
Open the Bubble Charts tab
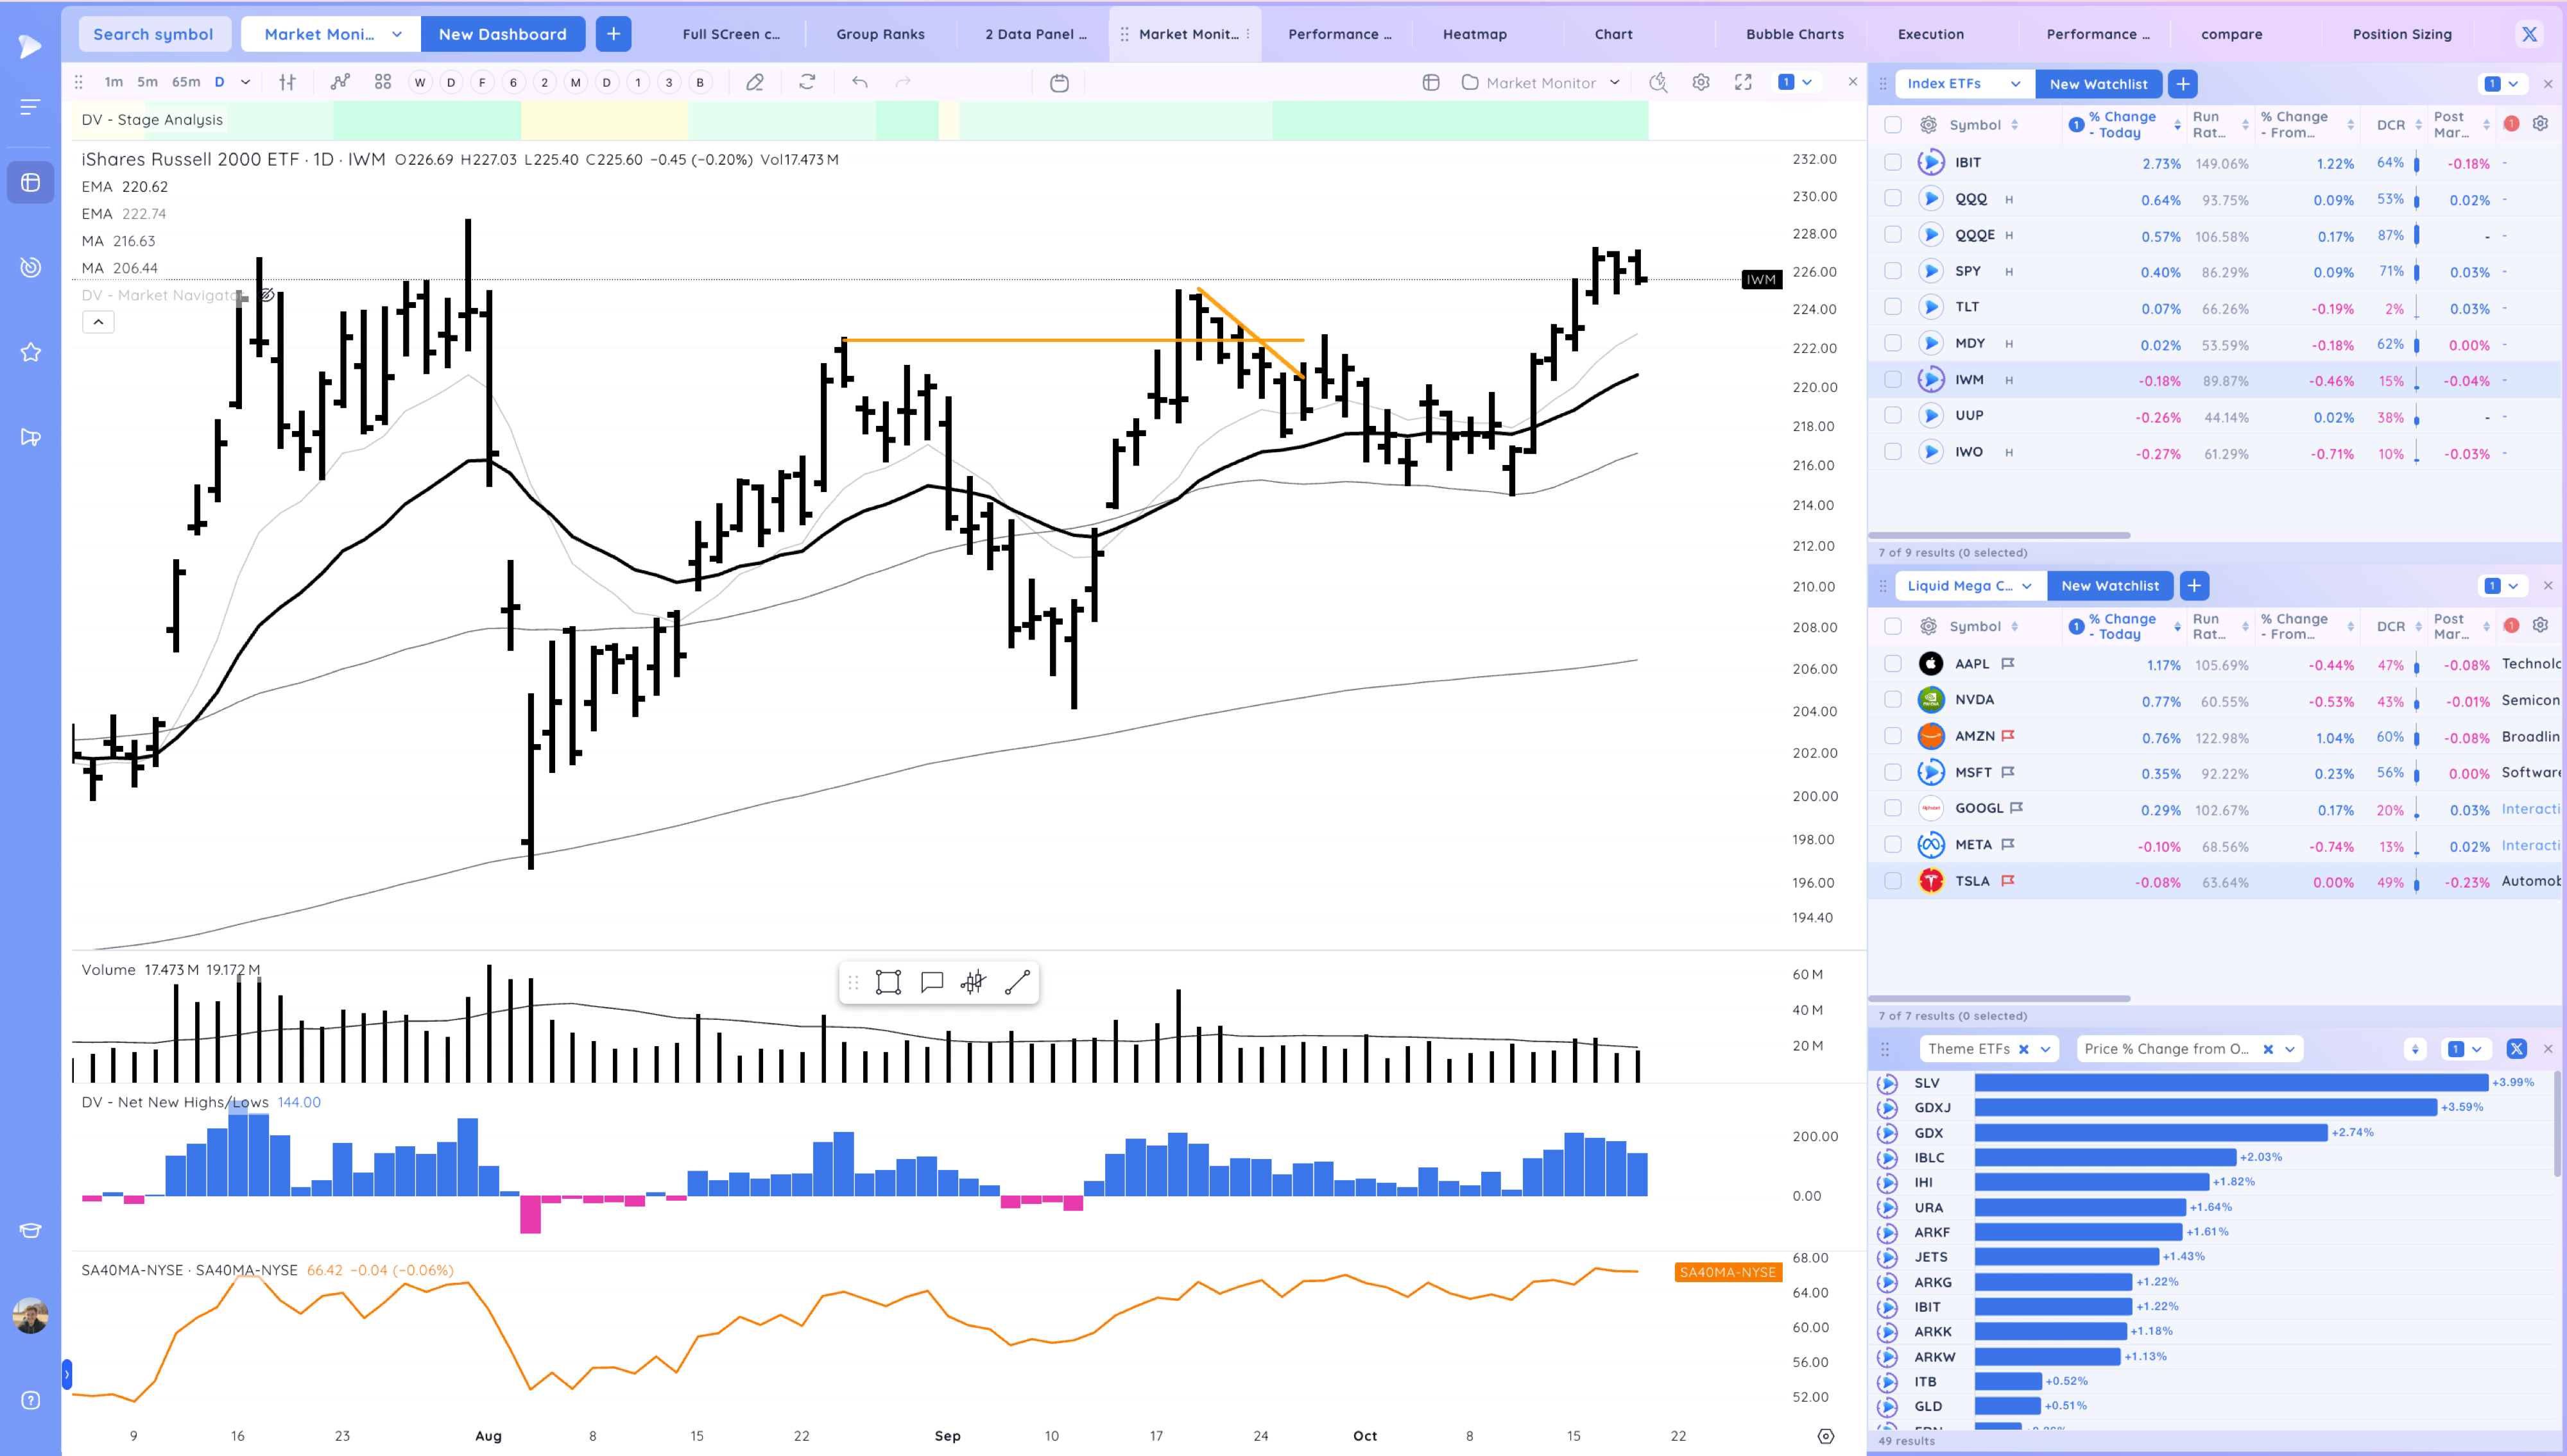[x=1794, y=34]
